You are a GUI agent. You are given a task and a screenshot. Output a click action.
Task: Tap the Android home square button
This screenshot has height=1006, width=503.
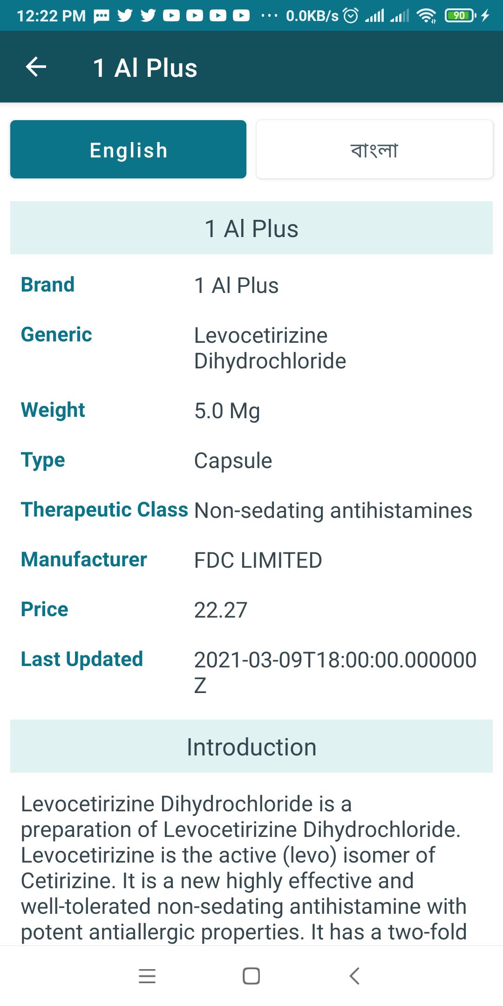(251, 976)
